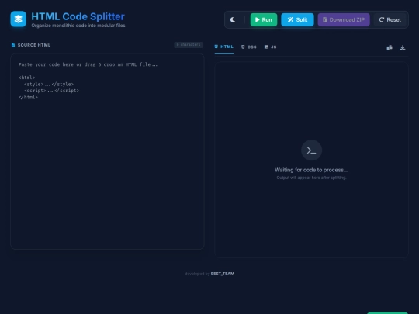Click the HTML Code Splitter logo icon
The width and height of the screenshot is (419, 314).
(x=18, y=19)
